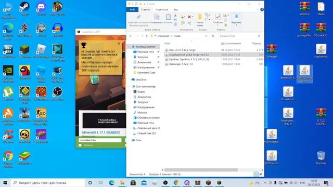Launch the Among Us desktop shortcut
Viewport: 333px width, 187px height.
[24, 72]
